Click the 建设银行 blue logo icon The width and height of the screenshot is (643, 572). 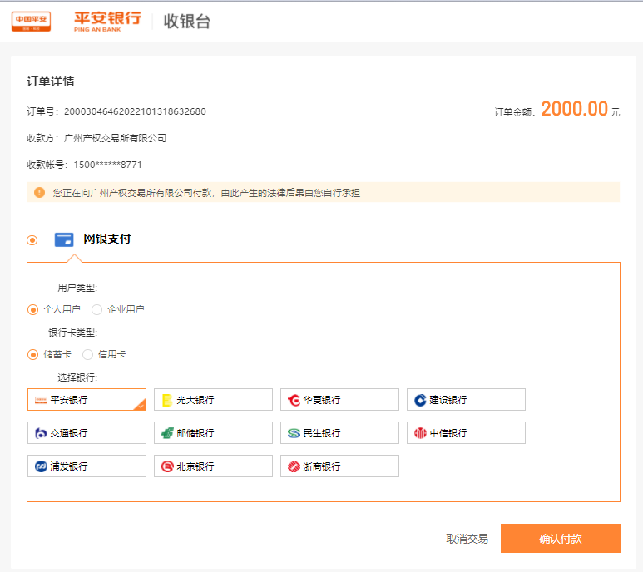click(420, 400)
